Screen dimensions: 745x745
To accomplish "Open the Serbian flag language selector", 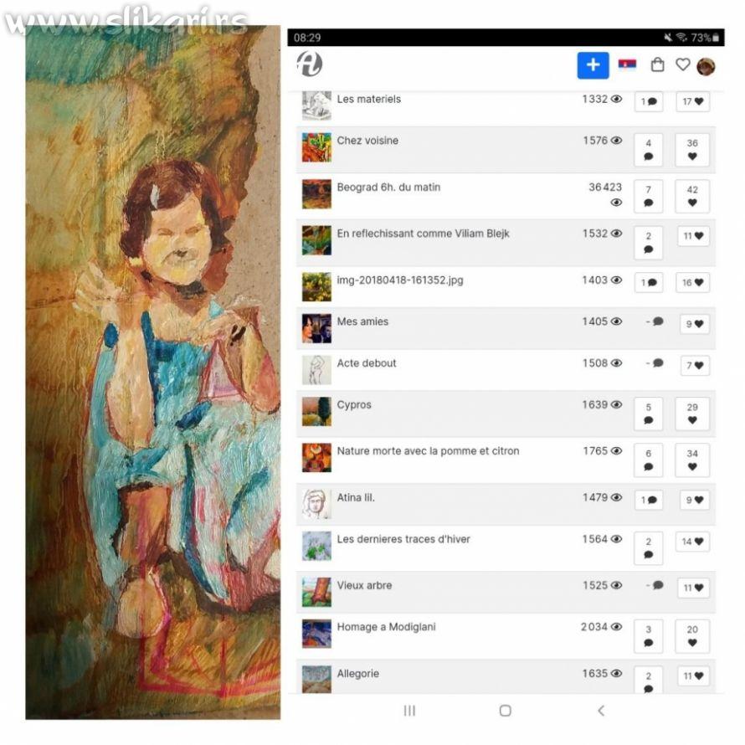I will (x=627, y=64).
